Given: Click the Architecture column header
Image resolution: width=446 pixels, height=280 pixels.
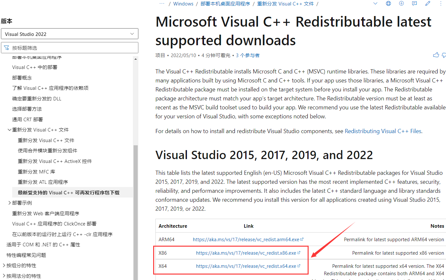Looking at the screenshot, I should tap(173, 226).
